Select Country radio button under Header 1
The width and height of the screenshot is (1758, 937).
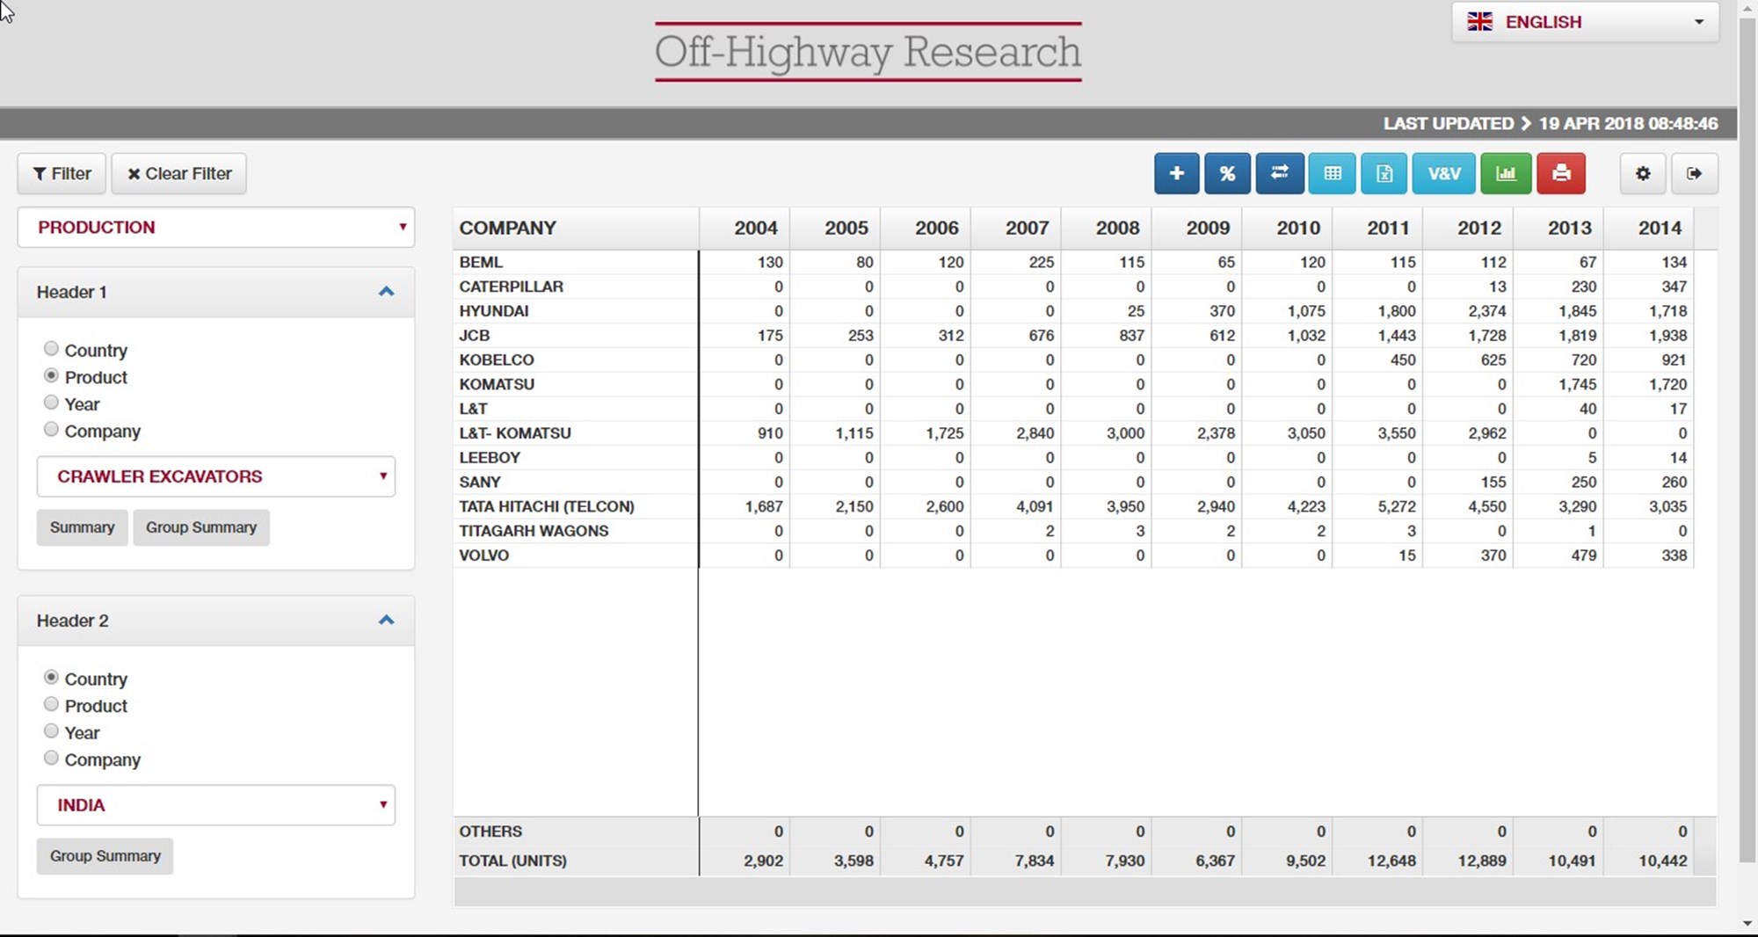[x=51, y=349]
